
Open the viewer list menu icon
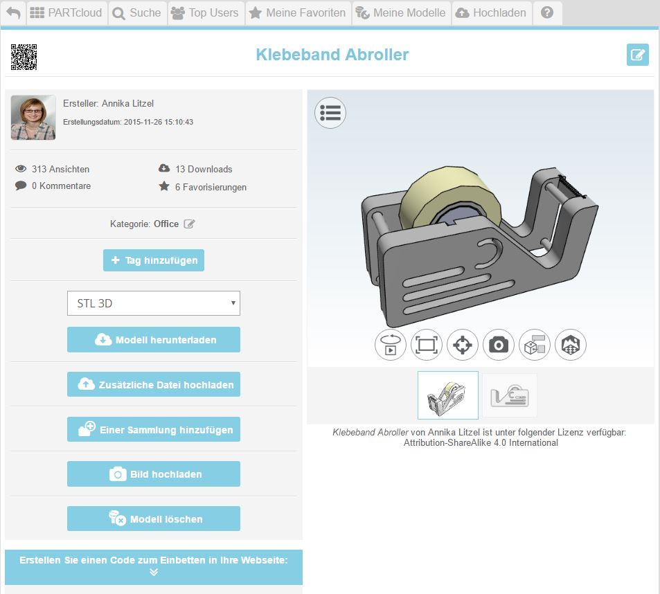pyautogui.click(x=330, y=113)
